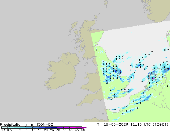
Task: Choose the magenta 40 mm legend swatch
Action: (73, 128)
